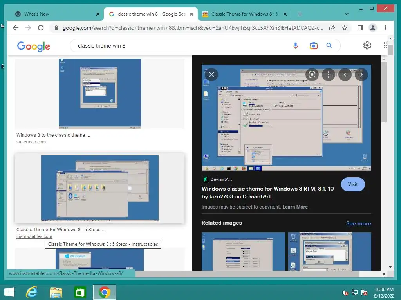This screenshot has height=300, width=401.
Task: Open preview panel more options menu
Action: 329,75
